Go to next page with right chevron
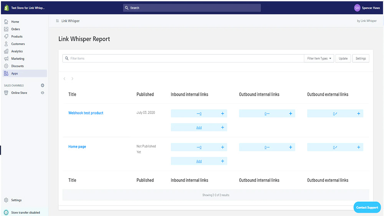The width and height of the screenshot is (384, 216). [72, 79]
